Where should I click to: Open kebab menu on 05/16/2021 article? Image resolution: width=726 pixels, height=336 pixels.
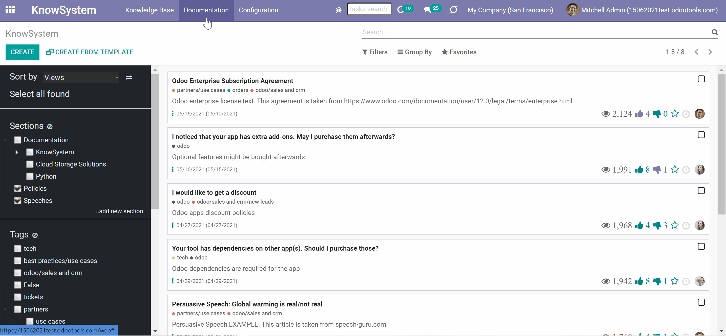(173, 169)
